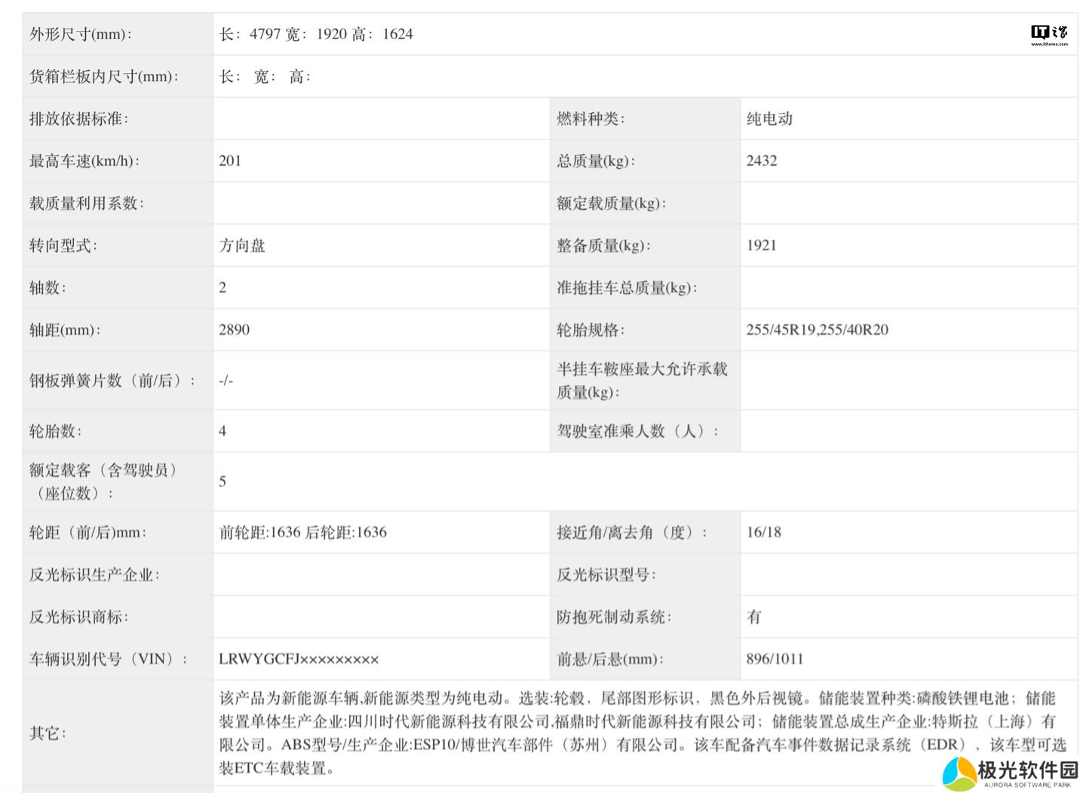Click the 极光软件园 logo icon
The image size is (1086, 793).
959,773
